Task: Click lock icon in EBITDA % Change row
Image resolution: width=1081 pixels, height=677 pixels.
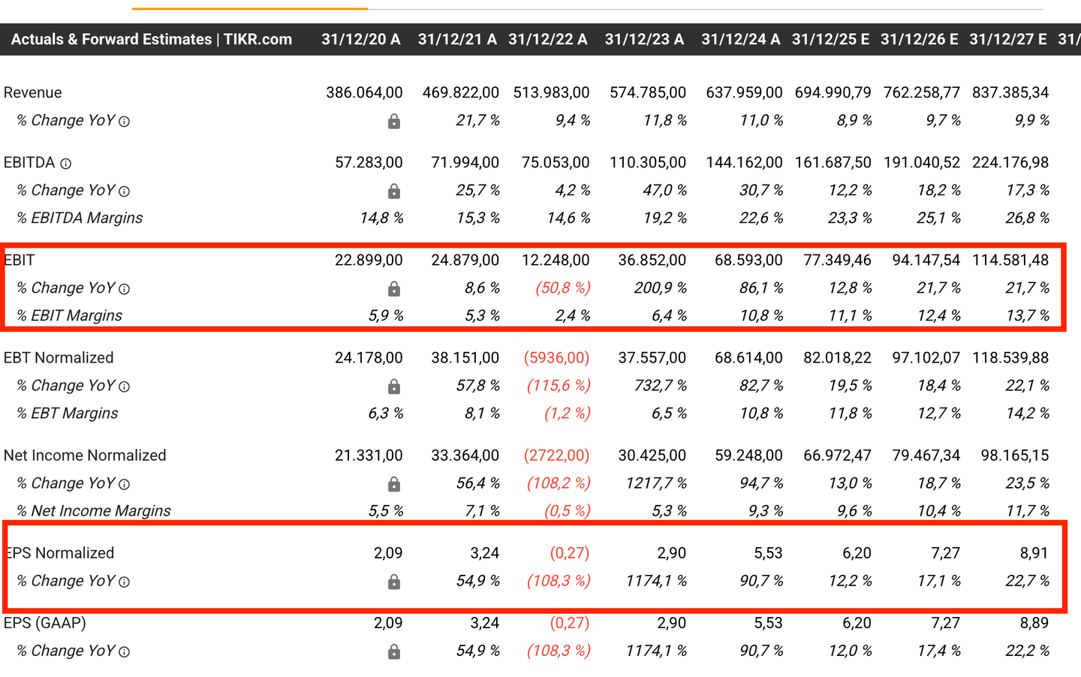Action: click(393, 191)
